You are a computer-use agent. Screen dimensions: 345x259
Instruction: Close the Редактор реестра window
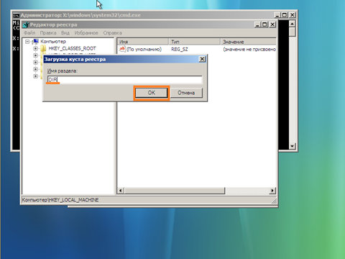272,24
